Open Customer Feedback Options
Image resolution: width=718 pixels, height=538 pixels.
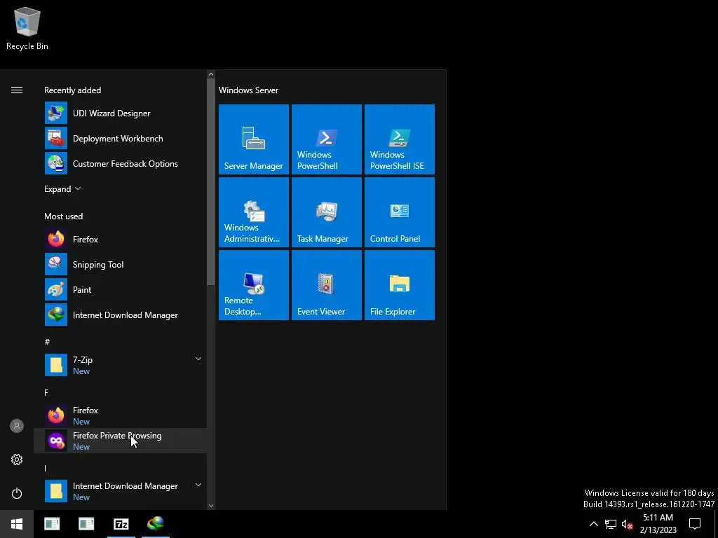[120, 163]
